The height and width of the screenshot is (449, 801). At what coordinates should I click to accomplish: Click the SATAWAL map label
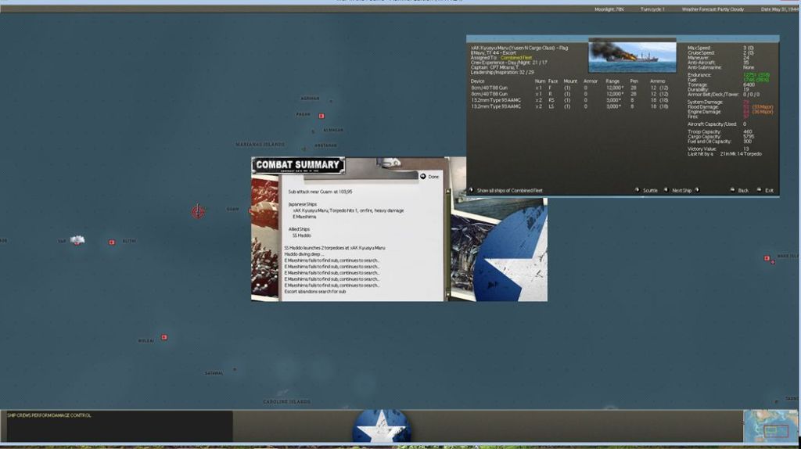tap(214, 373)
